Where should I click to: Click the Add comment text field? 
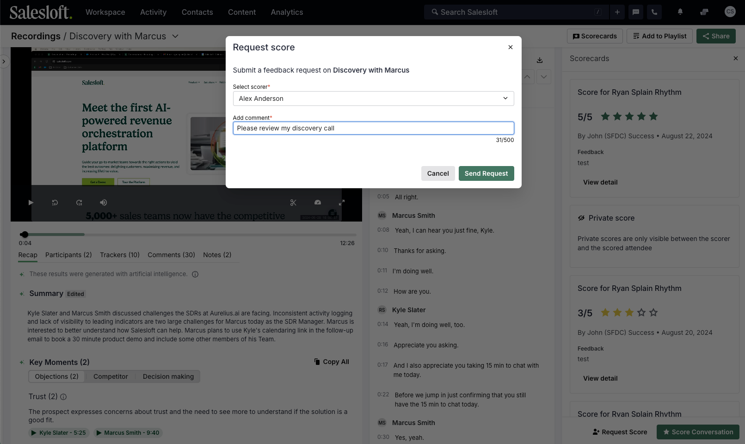(374, 128)
